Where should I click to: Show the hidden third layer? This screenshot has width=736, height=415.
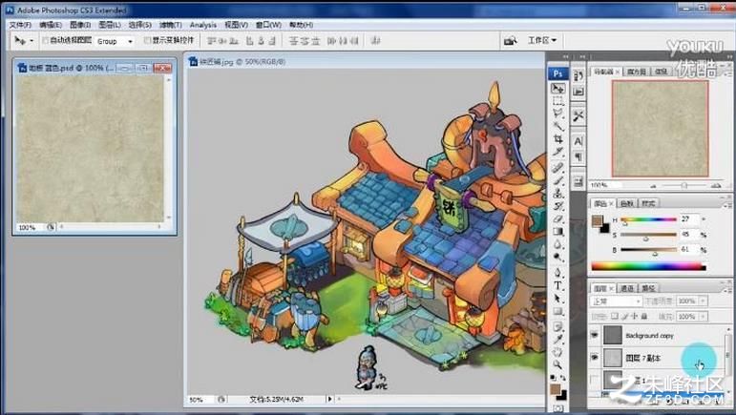coord(595,380)
